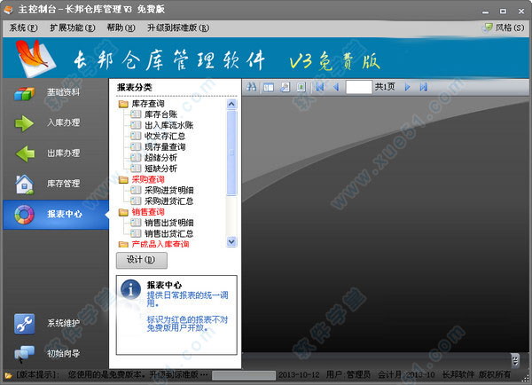The image size is (532, 385).
Task: Click the 用户:管理员 status entry
Action: click(x=348, y=375)
